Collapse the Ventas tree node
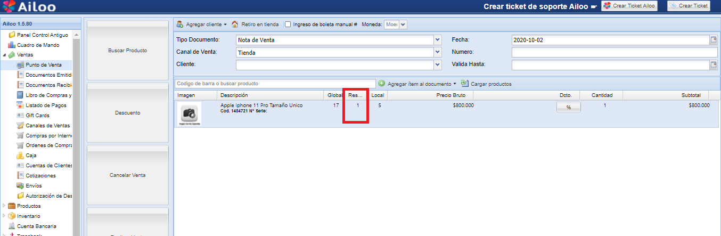 (4, 55)
